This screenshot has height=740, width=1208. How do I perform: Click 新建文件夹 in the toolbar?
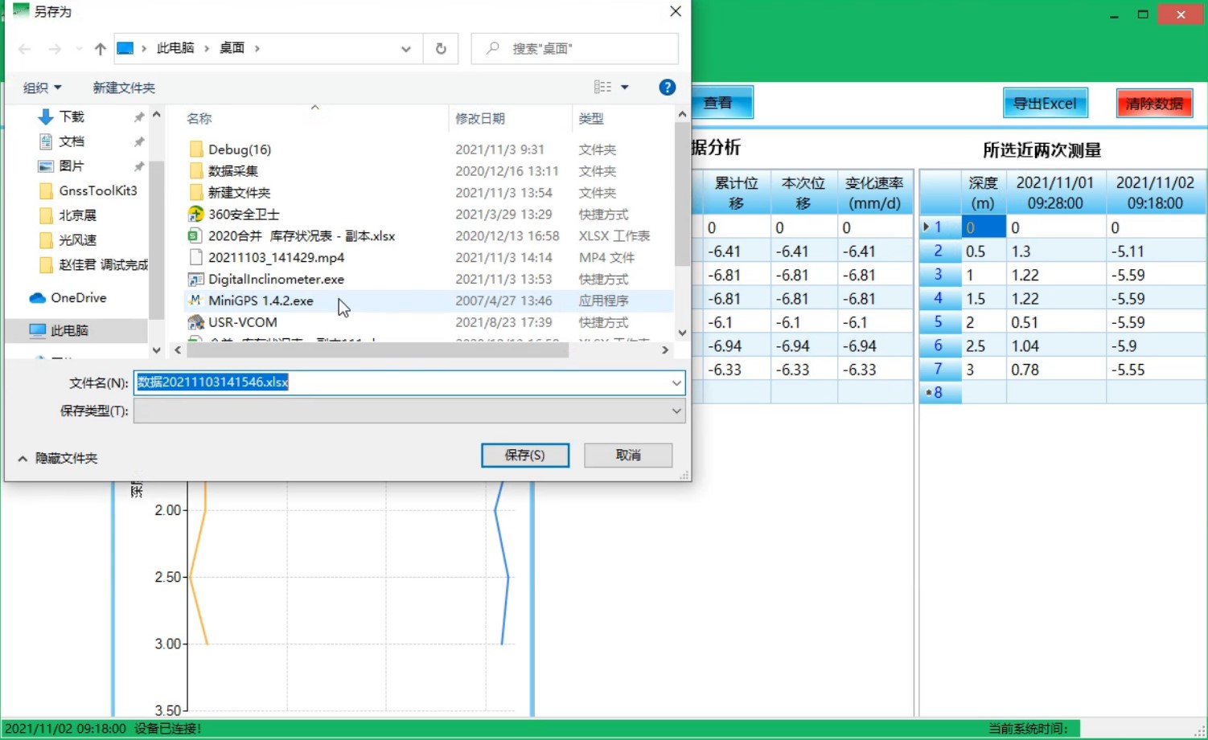coord(124,88)
